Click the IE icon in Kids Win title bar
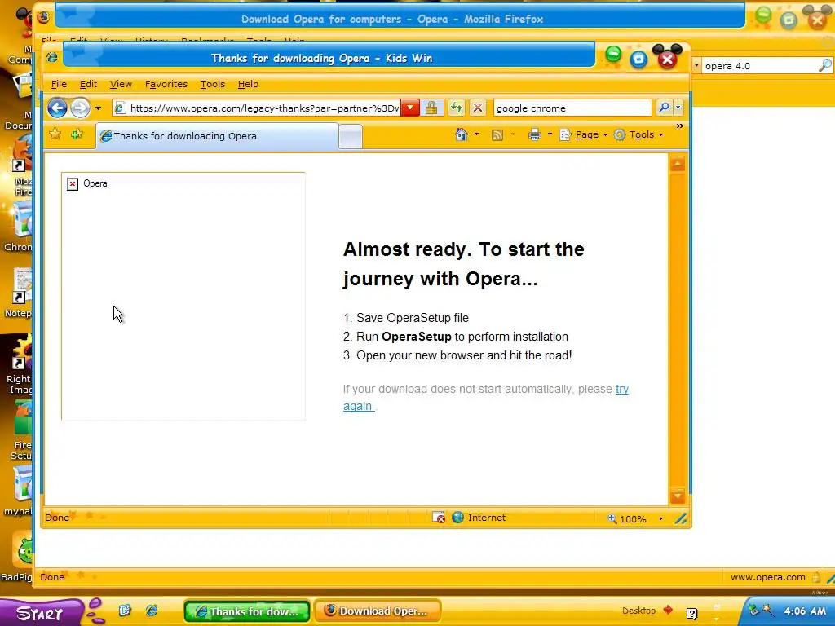Viewport: 835px width, 626px height. coord(51,57)
